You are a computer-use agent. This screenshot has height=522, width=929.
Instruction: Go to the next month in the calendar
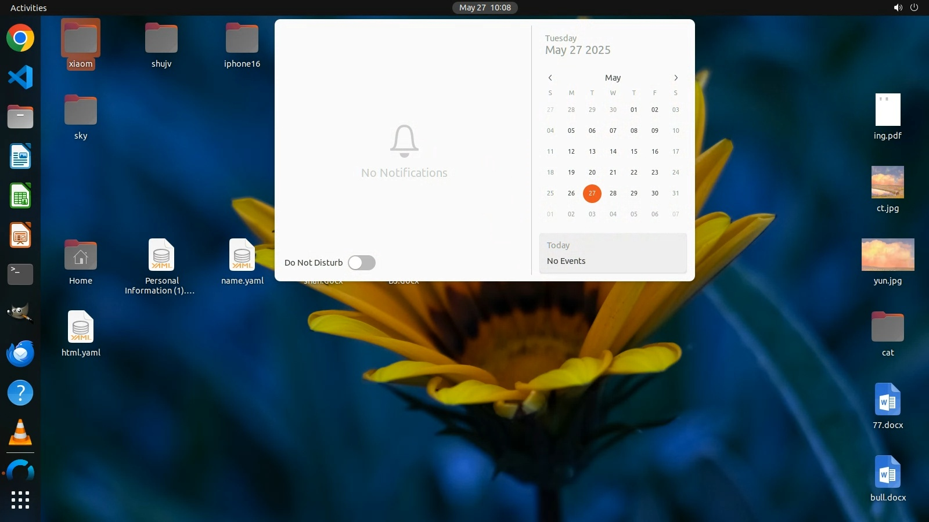[x=675, y=78]
